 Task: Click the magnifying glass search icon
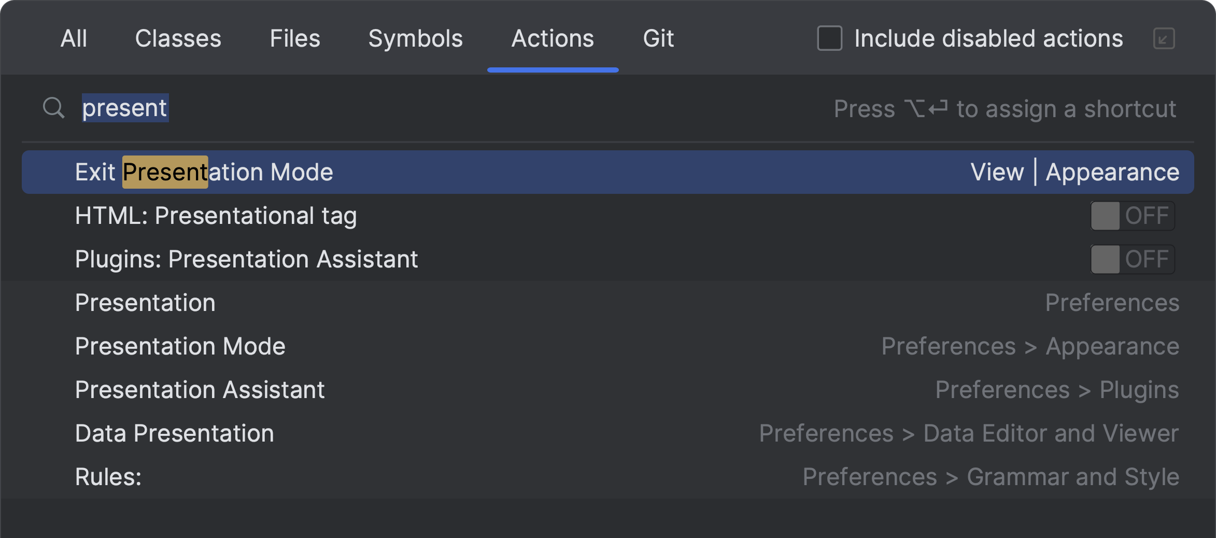tap(53, 107)
